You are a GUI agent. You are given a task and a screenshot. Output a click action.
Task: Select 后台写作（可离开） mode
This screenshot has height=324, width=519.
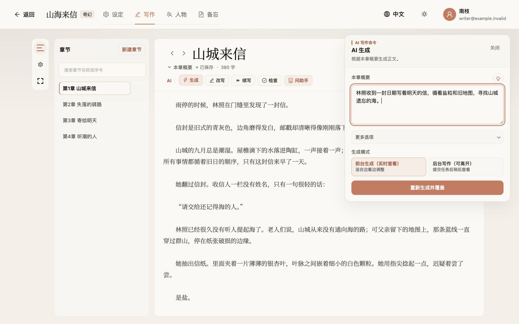pyautogui.click(x=466, y=167)
